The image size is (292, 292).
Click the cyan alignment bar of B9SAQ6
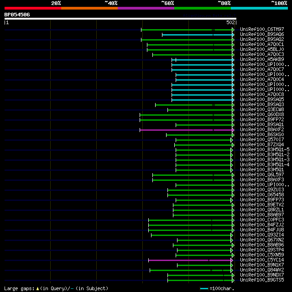pyautogui.click(x=197, y=35)
